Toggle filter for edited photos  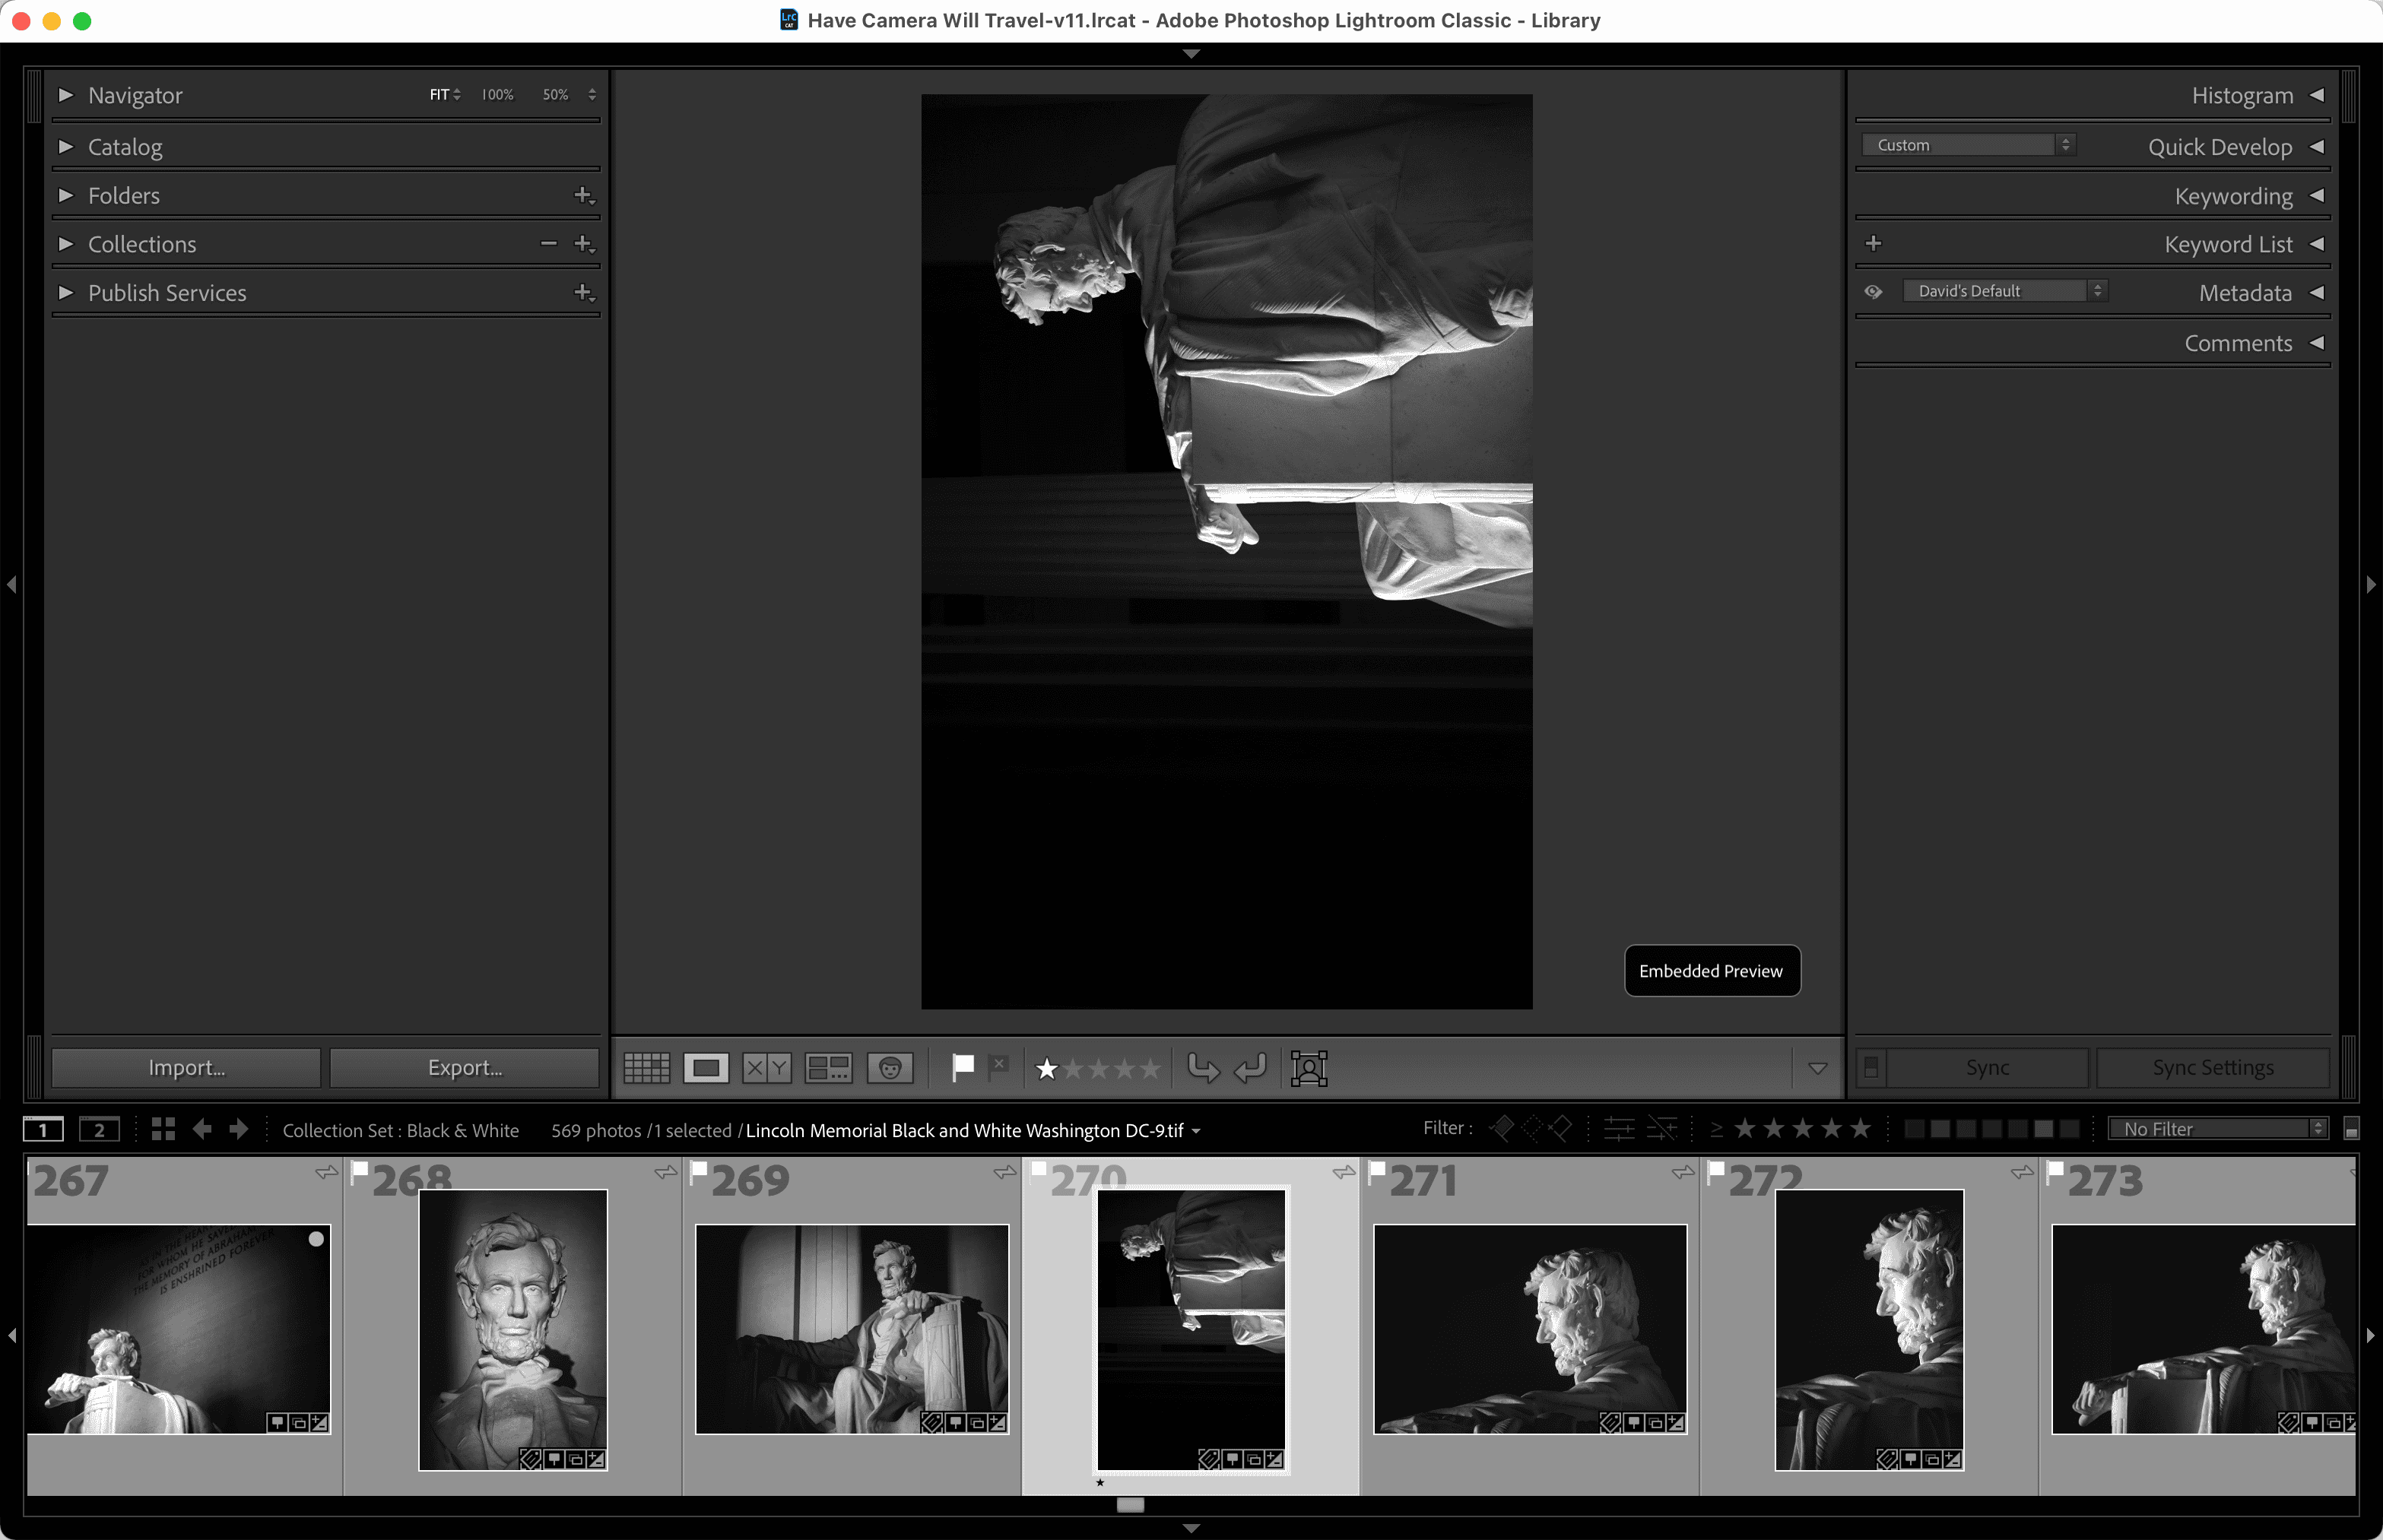coord(1620,1129)
